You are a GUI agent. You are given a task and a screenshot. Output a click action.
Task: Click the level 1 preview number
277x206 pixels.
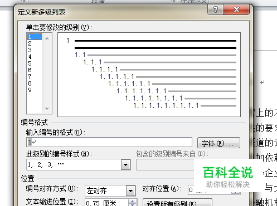pyautogui.click(x=68, y=41)
